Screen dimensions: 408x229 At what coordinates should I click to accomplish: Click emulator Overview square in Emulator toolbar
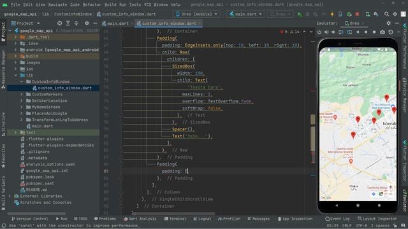(374, 32)
